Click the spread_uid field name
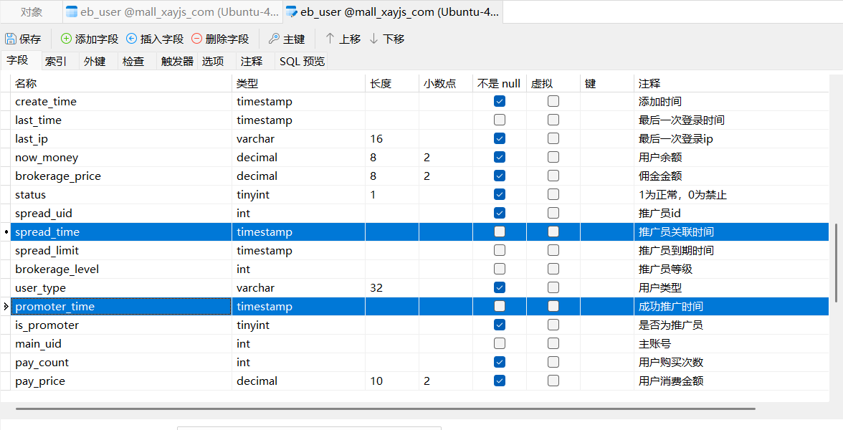Viewport: 843px width, 430px height. (x=44, y=214)
